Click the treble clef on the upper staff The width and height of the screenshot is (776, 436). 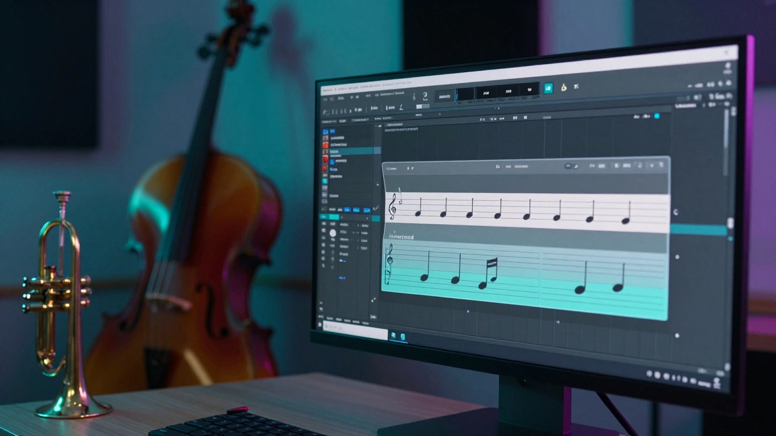click(x=393, y=206)
